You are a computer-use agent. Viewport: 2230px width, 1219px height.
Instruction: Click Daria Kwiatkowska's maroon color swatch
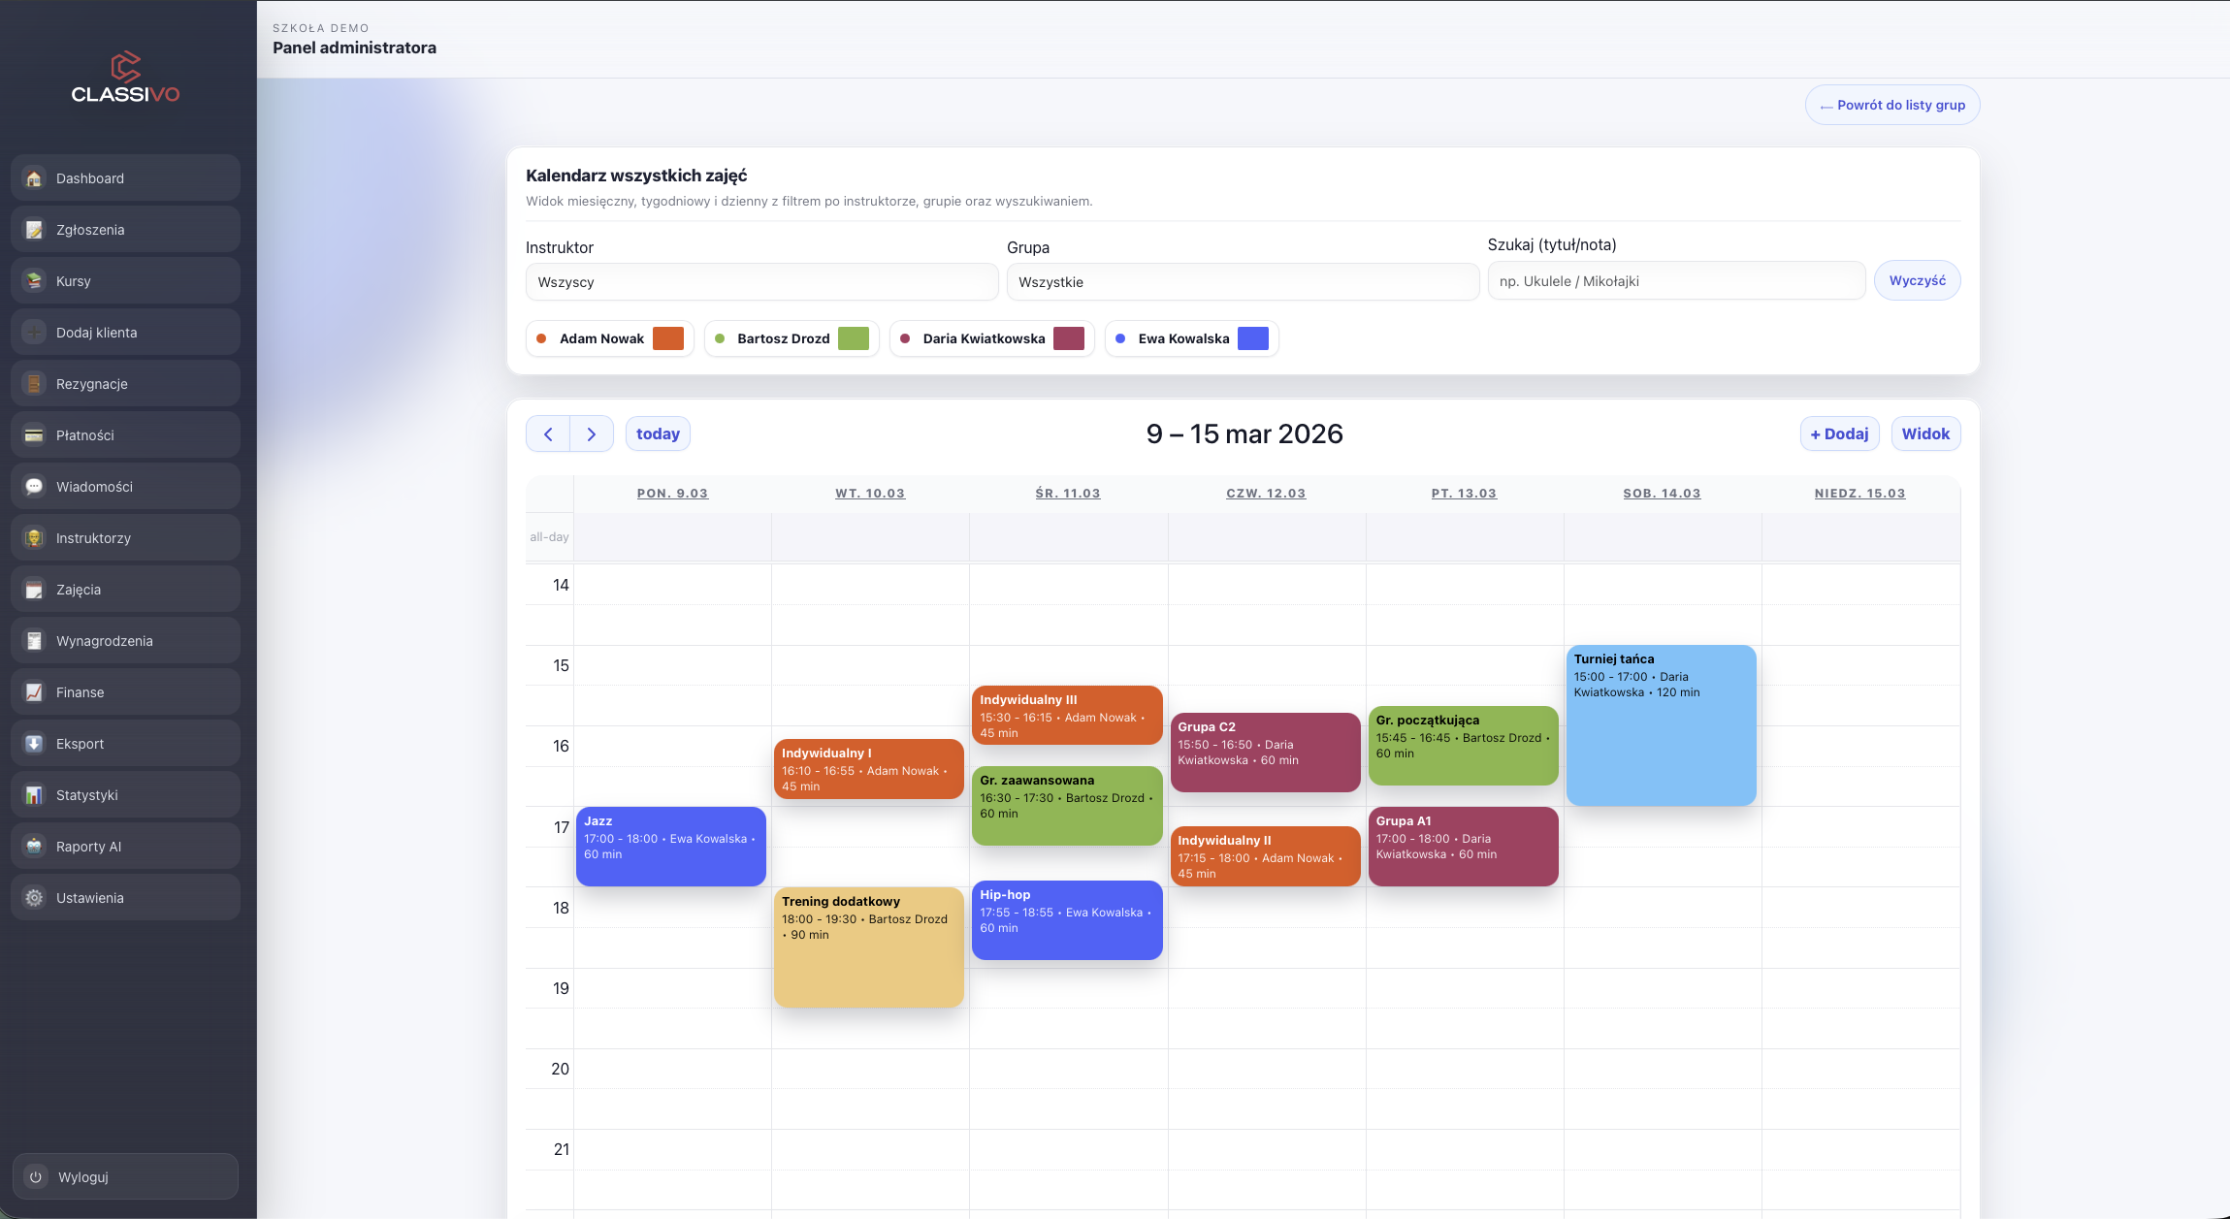click(1068, 338)
